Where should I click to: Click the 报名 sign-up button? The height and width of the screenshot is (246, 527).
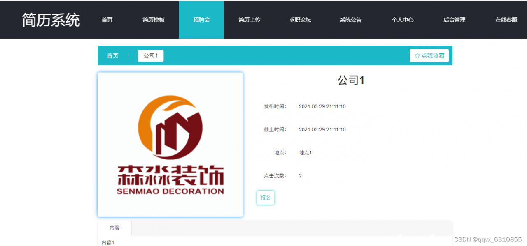(266, 198)
